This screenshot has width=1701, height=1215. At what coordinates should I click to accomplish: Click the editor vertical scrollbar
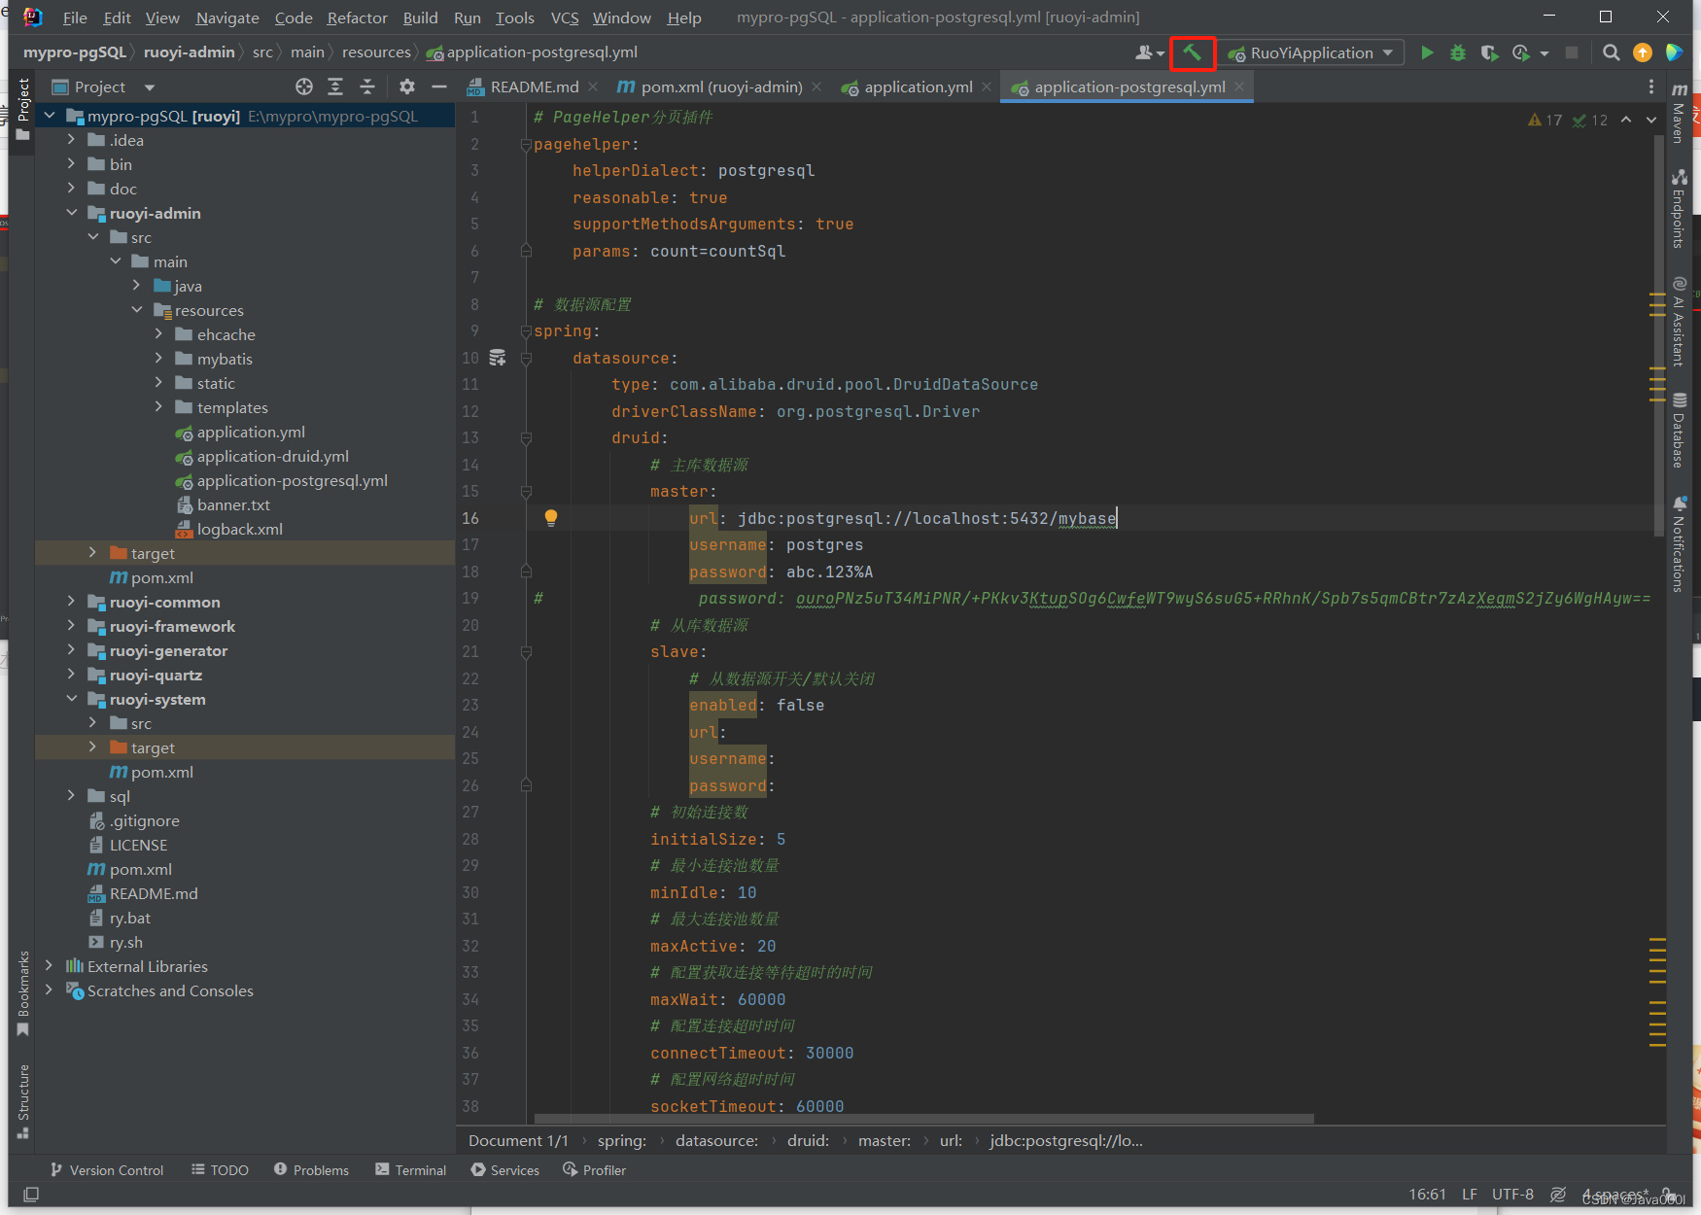[1658, 335]
